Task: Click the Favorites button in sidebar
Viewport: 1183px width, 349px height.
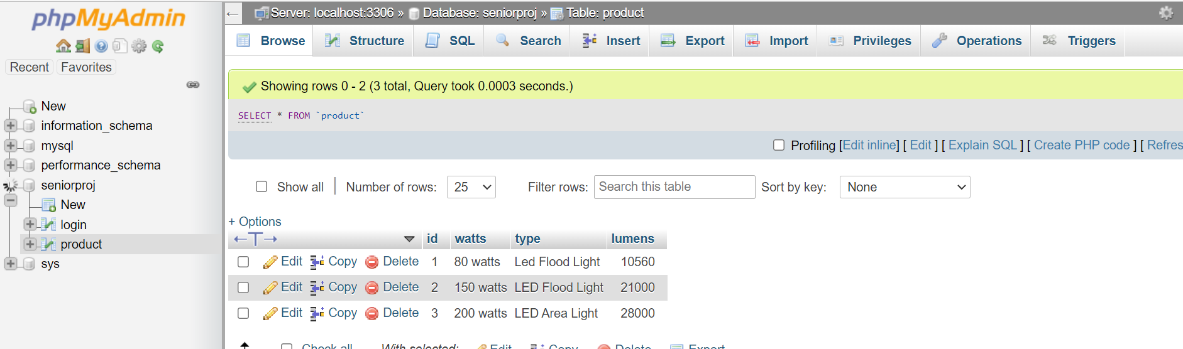Action: (x=86, y=67)
